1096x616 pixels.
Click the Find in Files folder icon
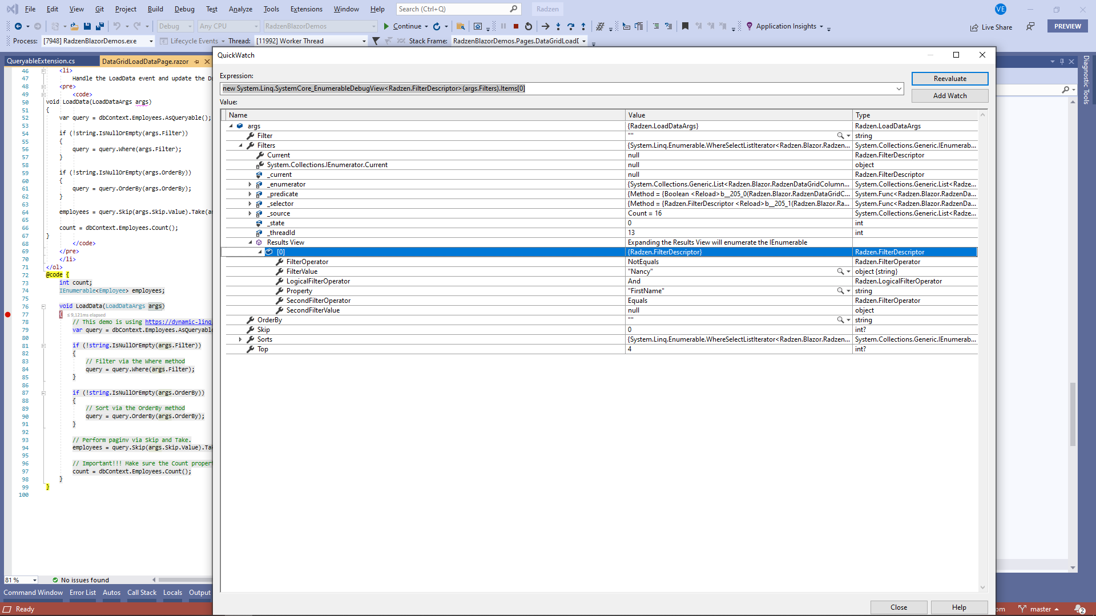(460, 26)
